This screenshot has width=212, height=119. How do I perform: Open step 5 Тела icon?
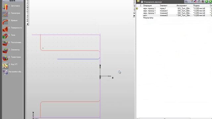[5, 36]
